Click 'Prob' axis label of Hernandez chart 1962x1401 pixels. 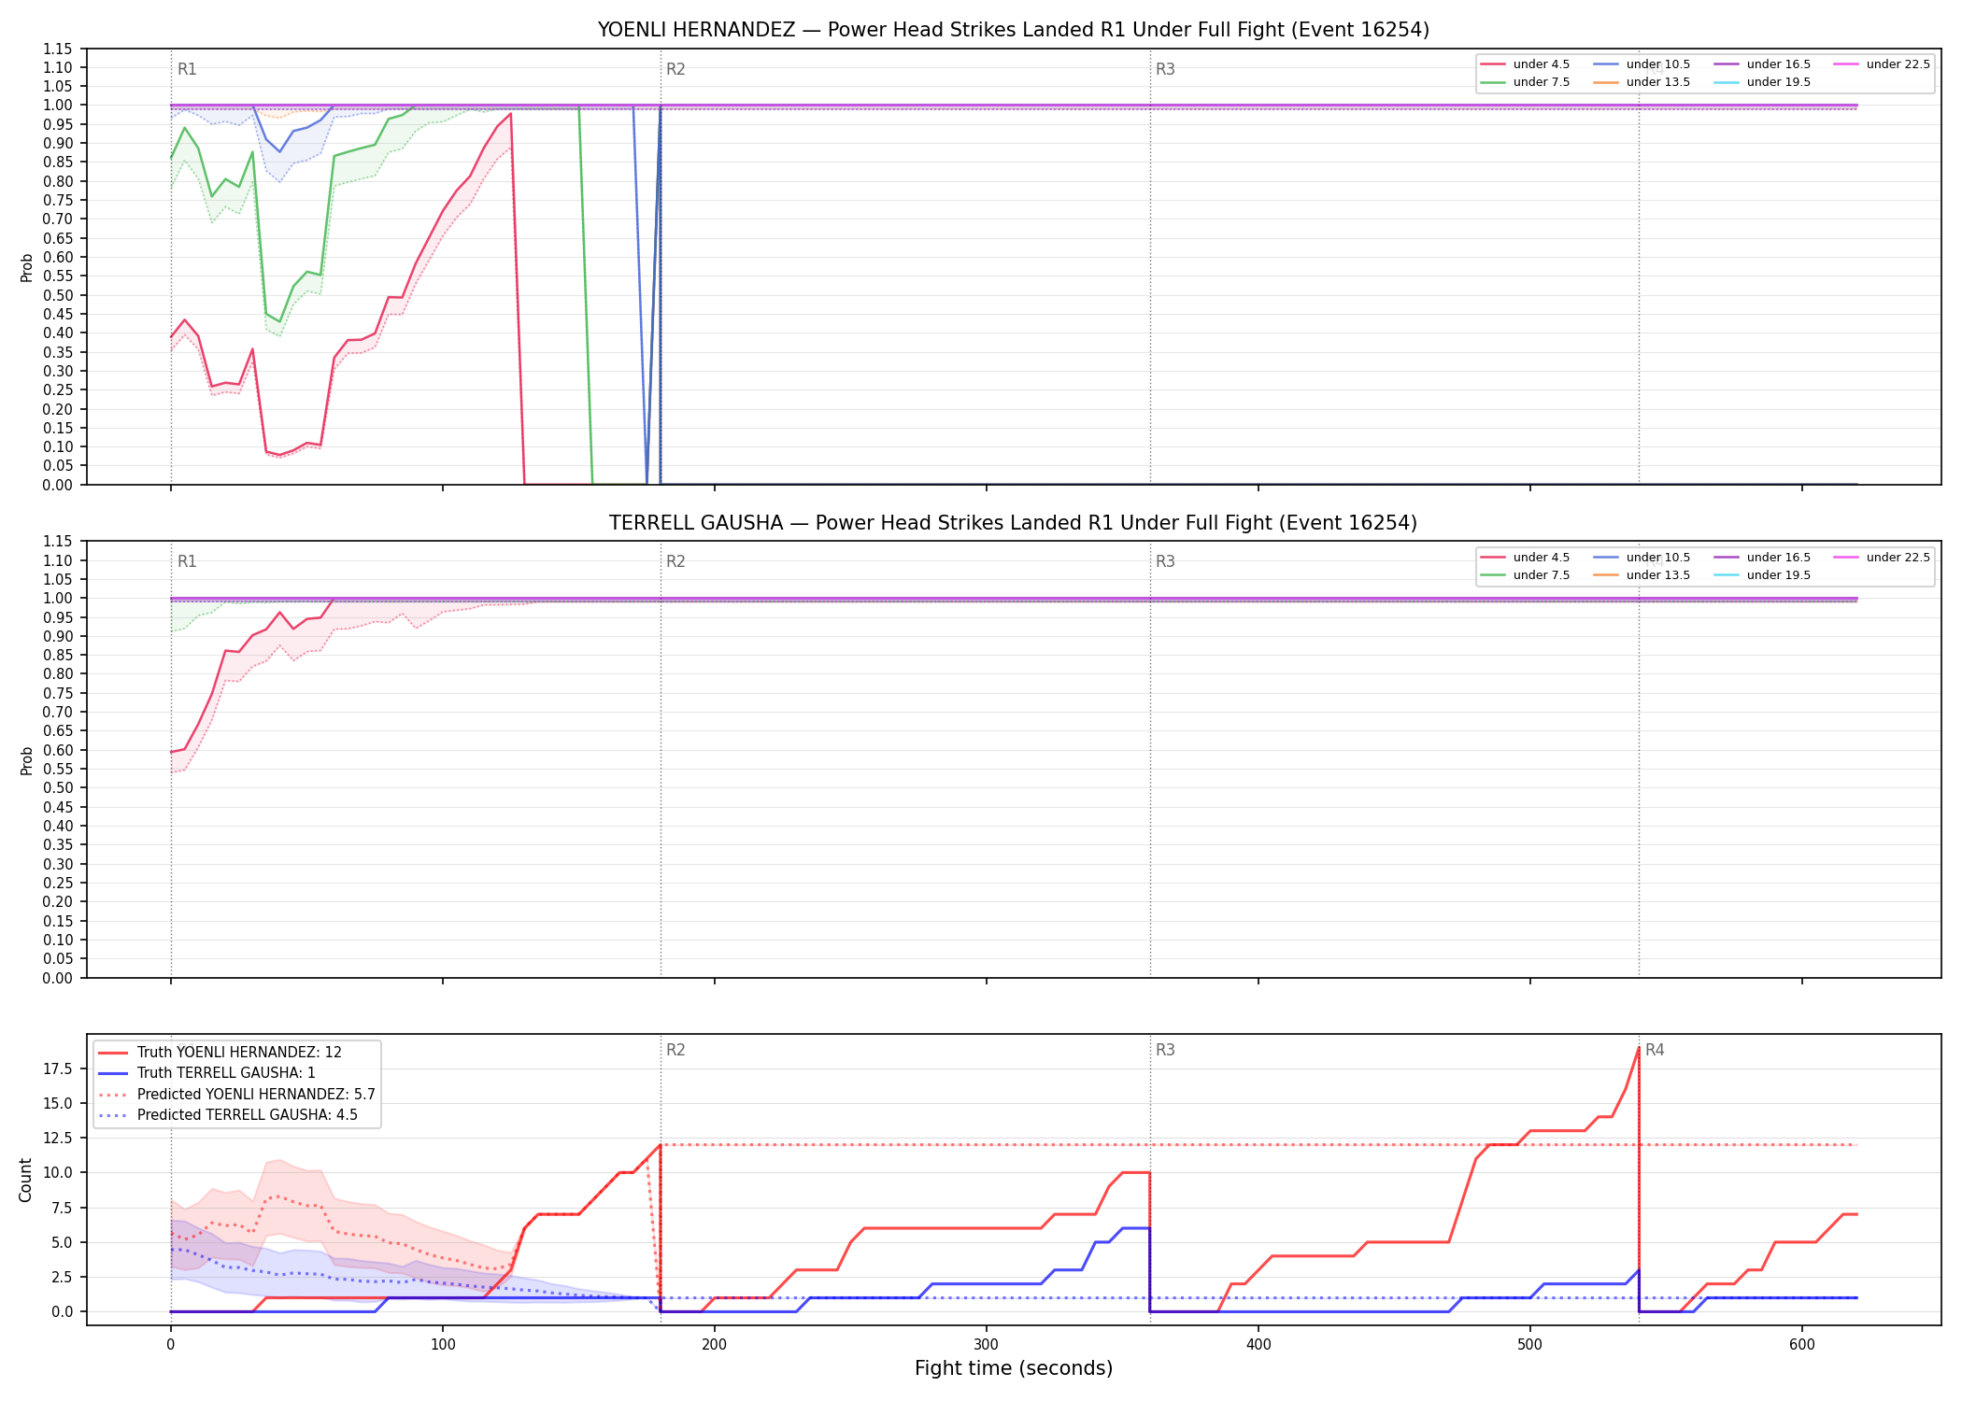tap(26, 267)
